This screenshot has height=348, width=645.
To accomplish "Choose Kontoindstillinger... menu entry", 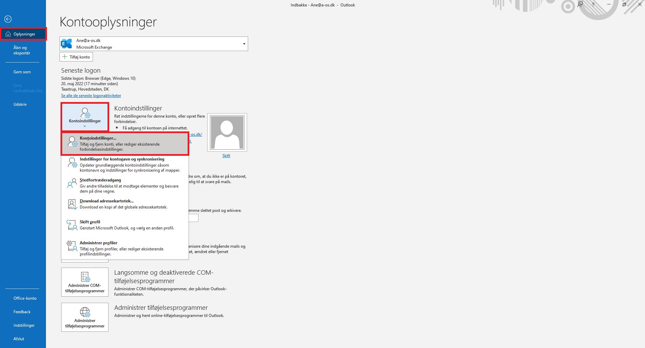I will pyautogui.click(x=125, y=144).
